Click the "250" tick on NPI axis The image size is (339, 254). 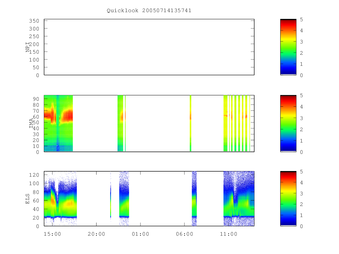(x=34, y=36)
